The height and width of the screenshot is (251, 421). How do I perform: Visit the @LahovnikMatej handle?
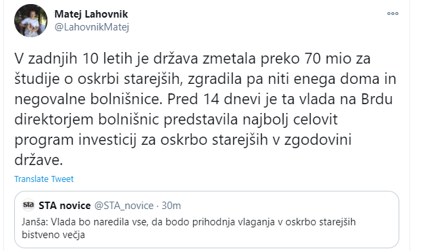pos(92,27)
